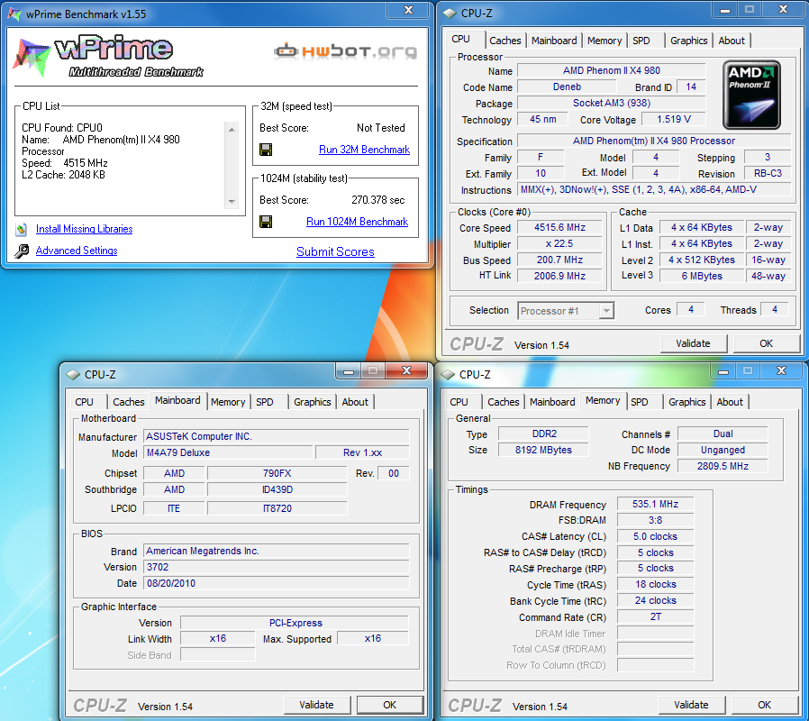Click the processor Name field AMD Phenom II X4 980
Screen dimensions: 809x721
[612, 70]
